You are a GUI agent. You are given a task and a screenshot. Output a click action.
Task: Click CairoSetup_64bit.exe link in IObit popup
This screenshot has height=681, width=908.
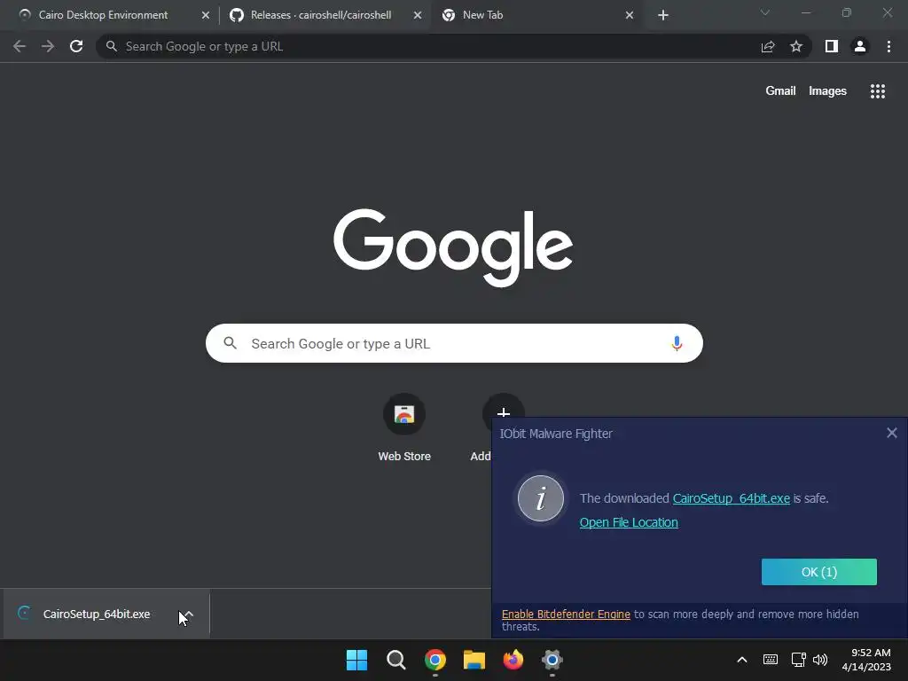tap(731, 498)
